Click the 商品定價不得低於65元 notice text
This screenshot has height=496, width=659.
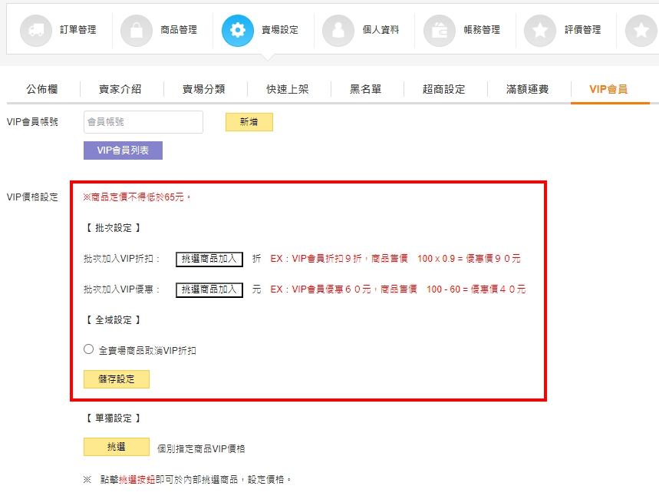click(x=137, y=197)
